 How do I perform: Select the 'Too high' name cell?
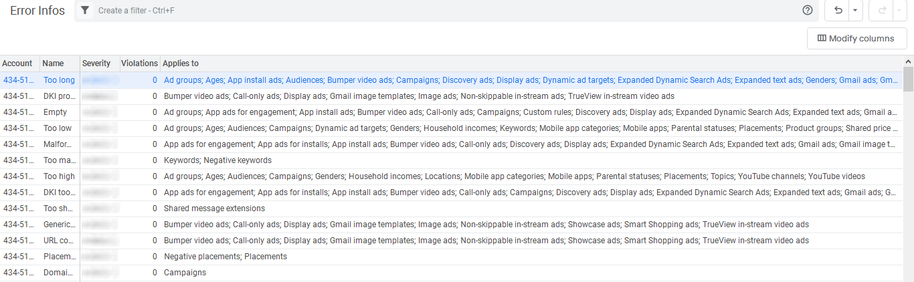60,176
